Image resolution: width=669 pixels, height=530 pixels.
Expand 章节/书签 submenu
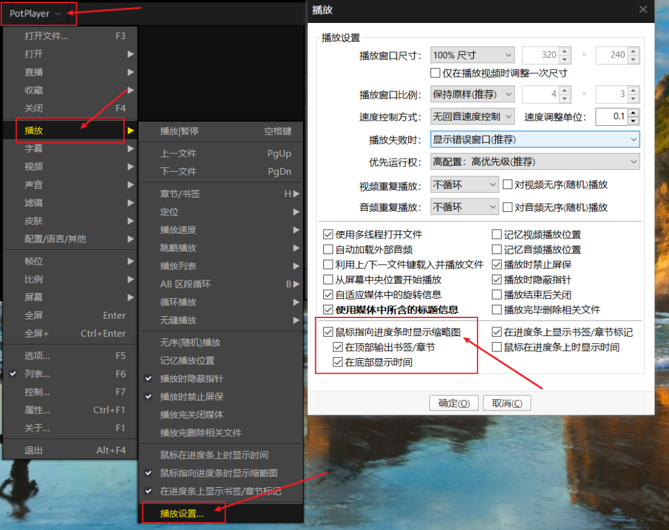[x=221, y=194]
